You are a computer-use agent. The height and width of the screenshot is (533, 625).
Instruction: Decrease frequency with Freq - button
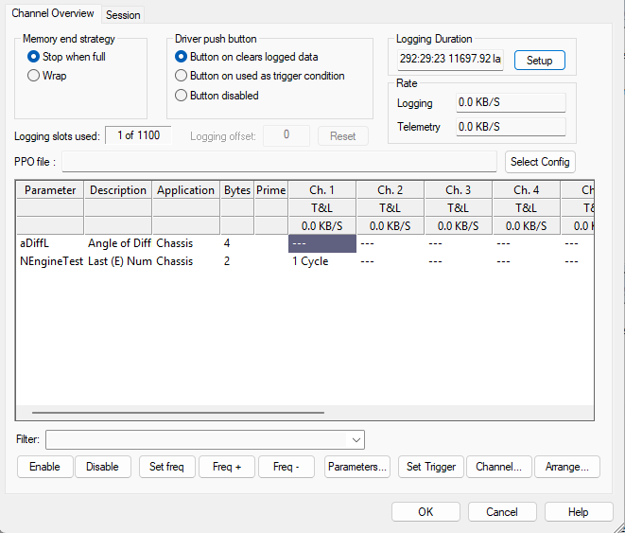pos(286,467)
